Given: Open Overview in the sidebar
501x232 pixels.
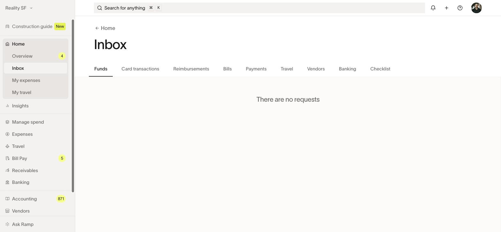Looking at the screenshot, I should click(x=35, y=56).
